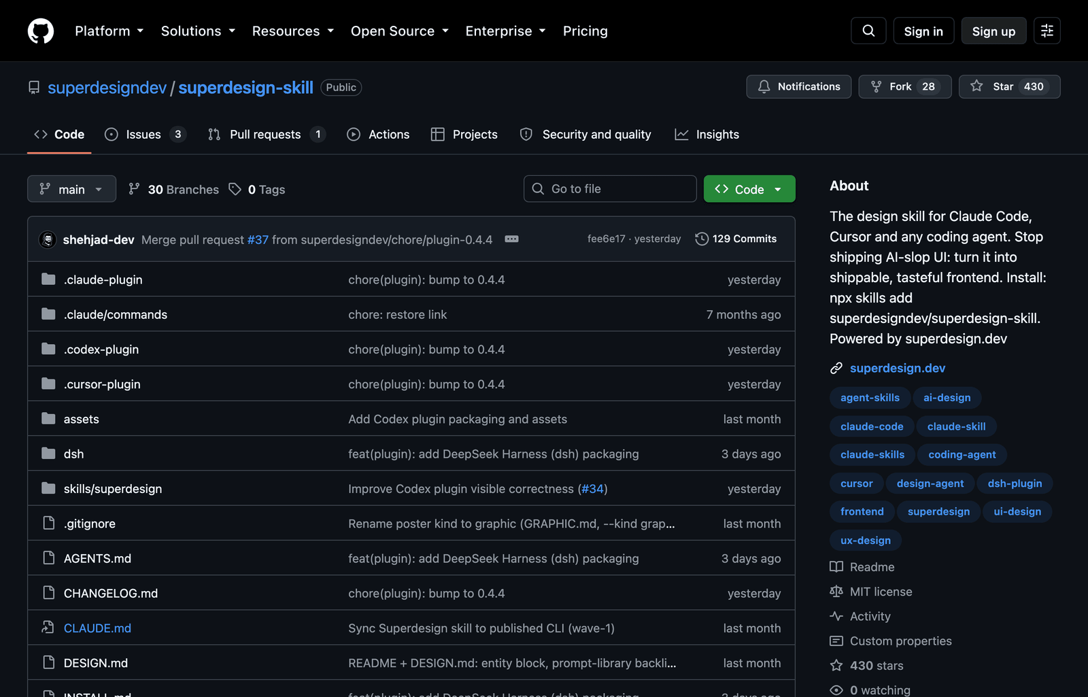Select the dsh-plugin topic tag
This screenshot has width=1088, height=697.
point(1015,483)
